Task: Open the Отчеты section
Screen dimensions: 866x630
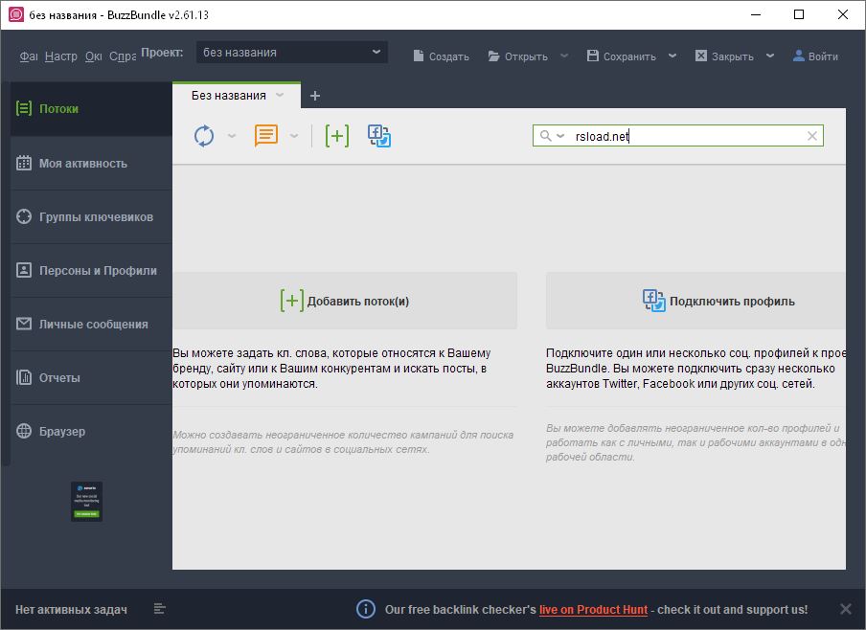Action: [x=91, y=377]
